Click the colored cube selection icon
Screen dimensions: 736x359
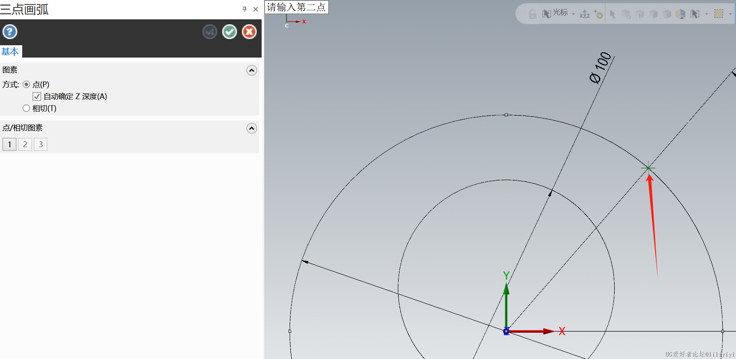point(680,14)
